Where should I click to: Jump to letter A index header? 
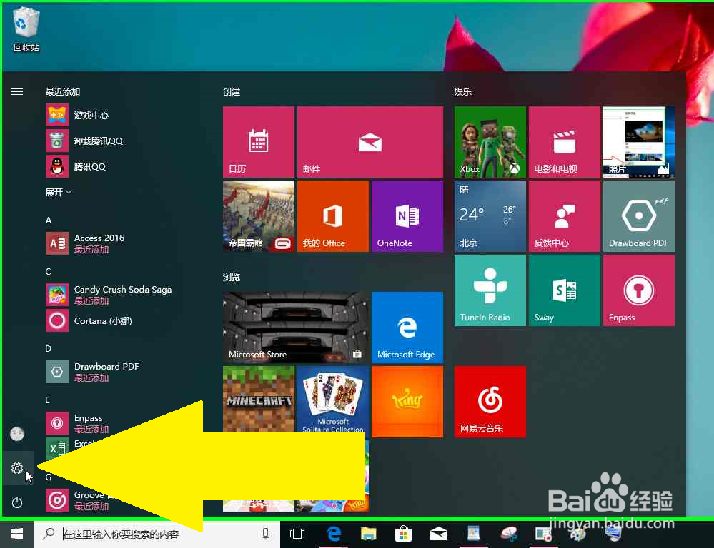tap(49, 220)
